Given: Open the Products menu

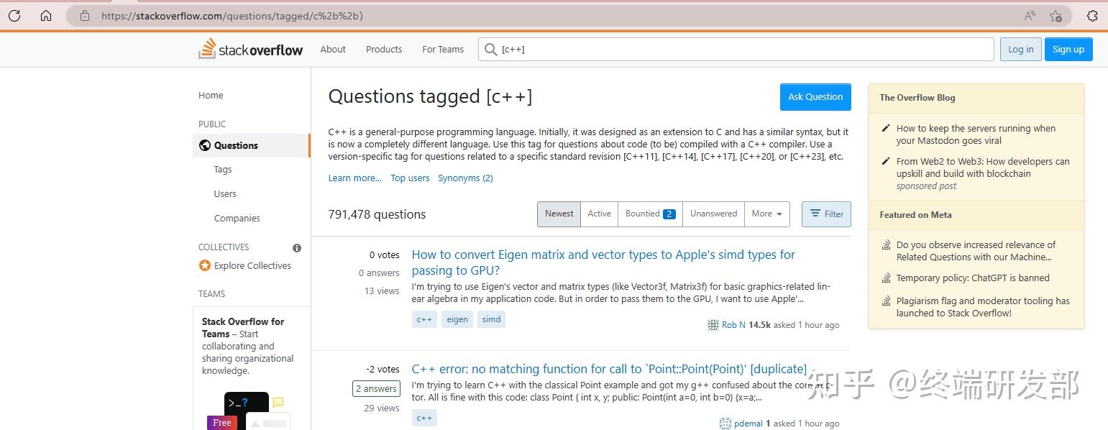Looking at the screenshot, I should (383, 49).
